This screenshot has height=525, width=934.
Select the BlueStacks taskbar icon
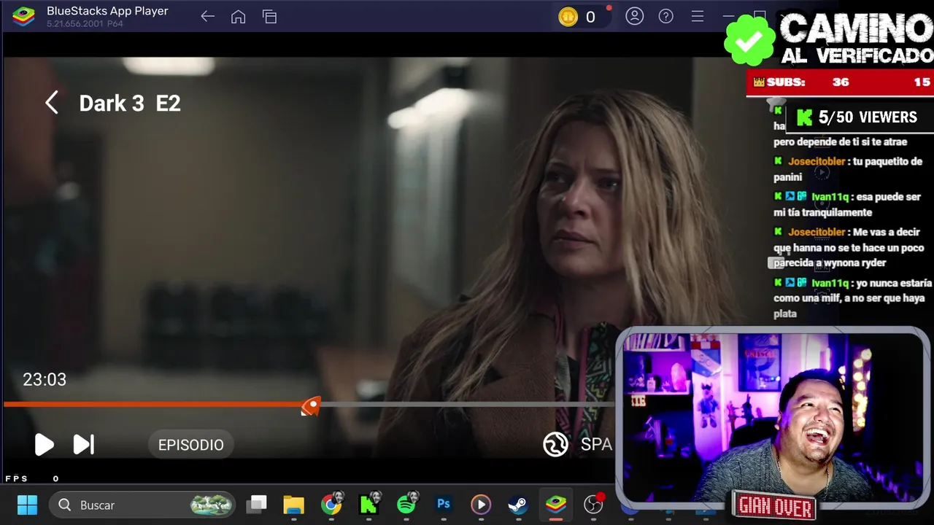[x=556, y=505]
